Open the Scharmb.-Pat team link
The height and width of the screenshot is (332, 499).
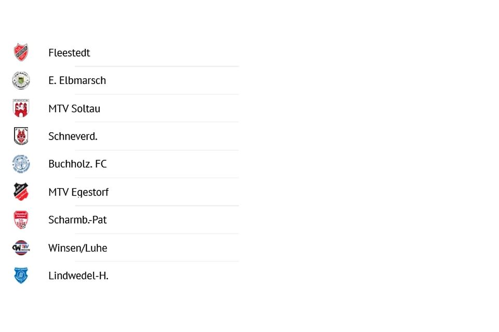[77, 220]
